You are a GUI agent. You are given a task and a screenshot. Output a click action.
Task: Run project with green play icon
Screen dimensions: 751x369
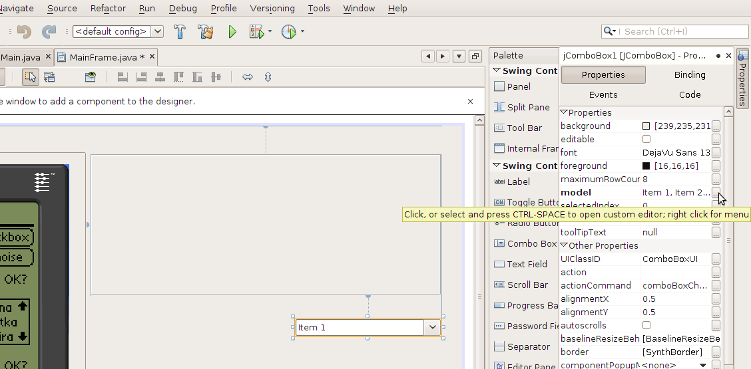pos(232,32)
